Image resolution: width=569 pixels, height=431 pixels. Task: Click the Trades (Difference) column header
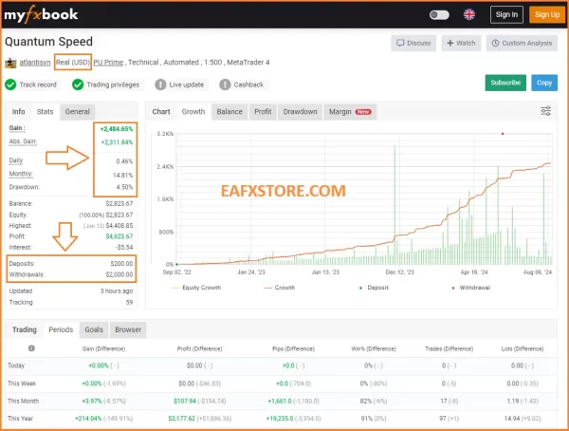click(449, 348)
